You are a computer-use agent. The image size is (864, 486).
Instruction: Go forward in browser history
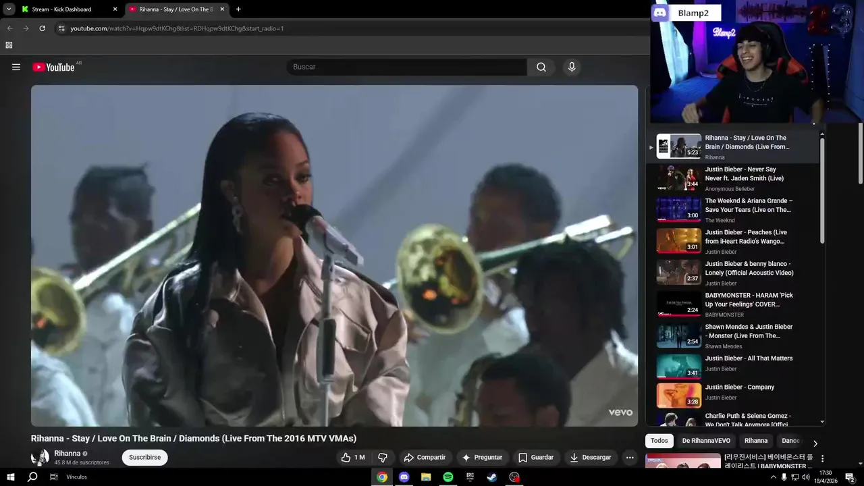tap(26, 28)
